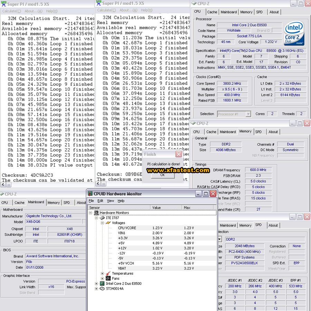This screenshot has height=311, width=311.
Task: Click CPU-Z title icon of the motherboard window
Action: (x=2, y=194)
